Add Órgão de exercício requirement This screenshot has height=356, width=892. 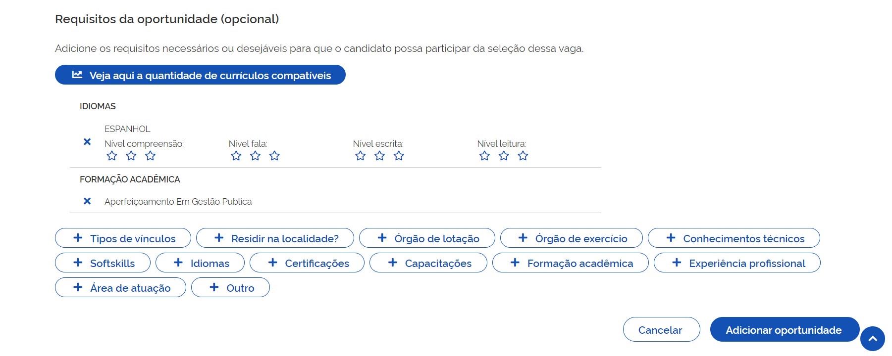click(572, 238)
